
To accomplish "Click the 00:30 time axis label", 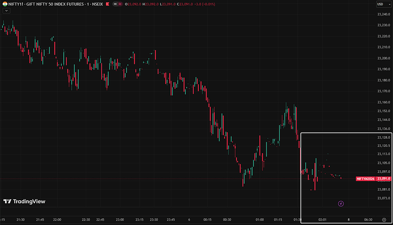I will click(227, 220).
